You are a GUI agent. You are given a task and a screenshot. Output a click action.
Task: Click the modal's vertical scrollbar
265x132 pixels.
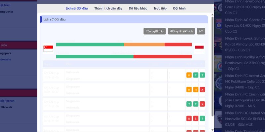pyautogui.click(x=212, y=66)
